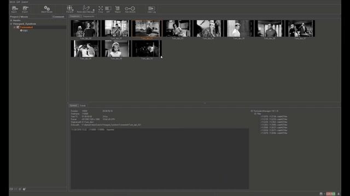Viewport: 350px width, 196px height.
Task: Click the Project / Movie panel header
Action: coord(19,17)
